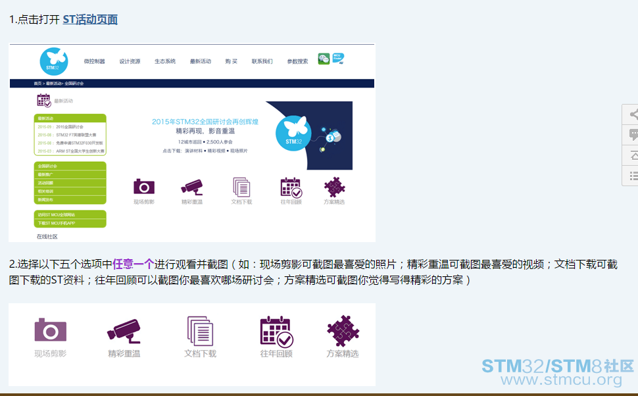Open 设计资源 in the webpage nav bar
638x396 pixels.
(x=130, y=61)
